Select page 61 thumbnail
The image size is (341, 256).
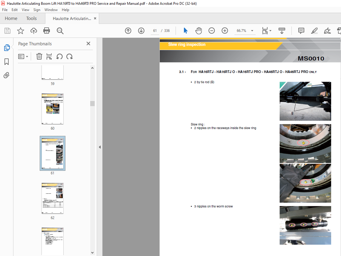53,153
